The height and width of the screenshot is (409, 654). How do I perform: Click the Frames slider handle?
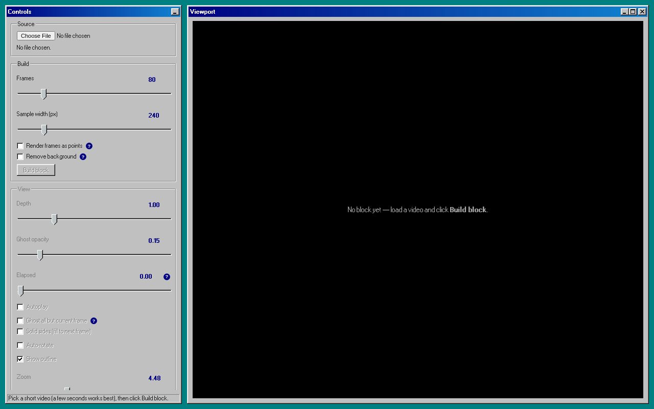(44, 94)
